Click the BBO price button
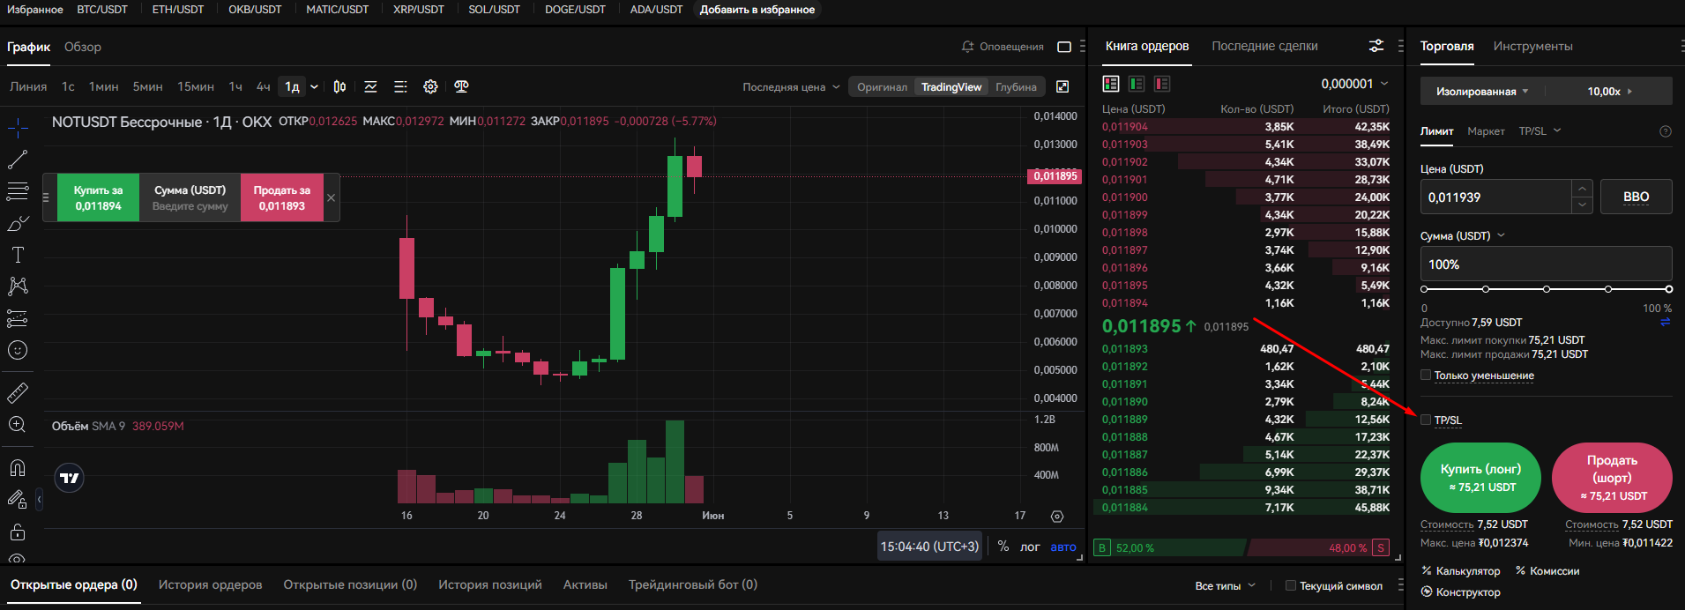This screenshot has width=1685, height=610. [1636, 197]
